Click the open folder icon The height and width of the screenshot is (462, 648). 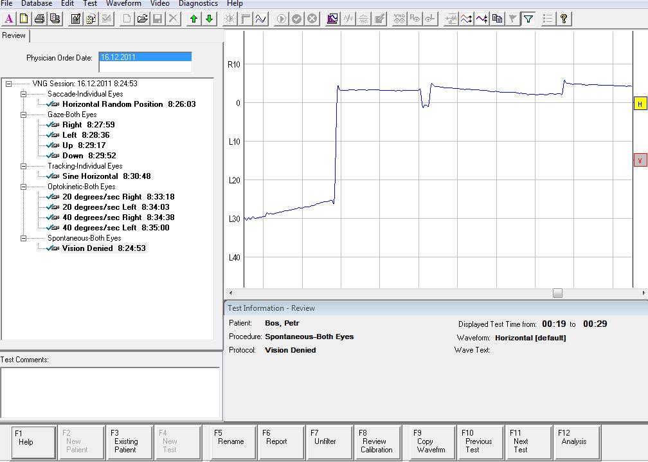coord(143,19)
